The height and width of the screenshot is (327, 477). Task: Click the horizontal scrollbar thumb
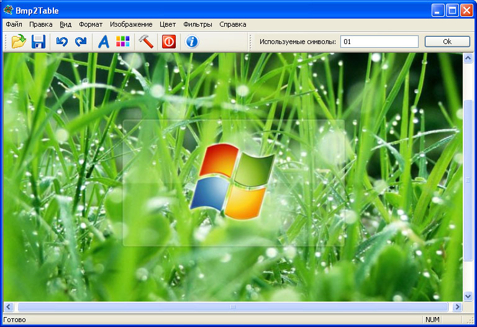click(233, 307)
